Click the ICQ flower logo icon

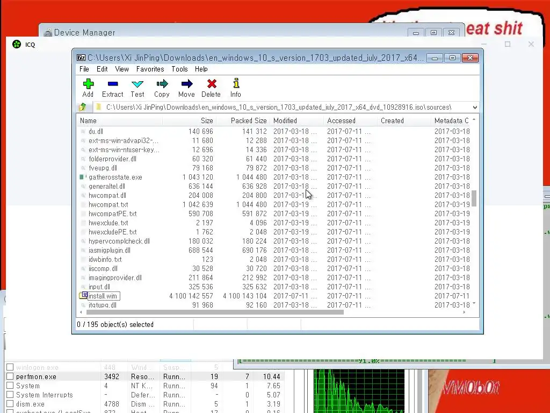[17, 44]
